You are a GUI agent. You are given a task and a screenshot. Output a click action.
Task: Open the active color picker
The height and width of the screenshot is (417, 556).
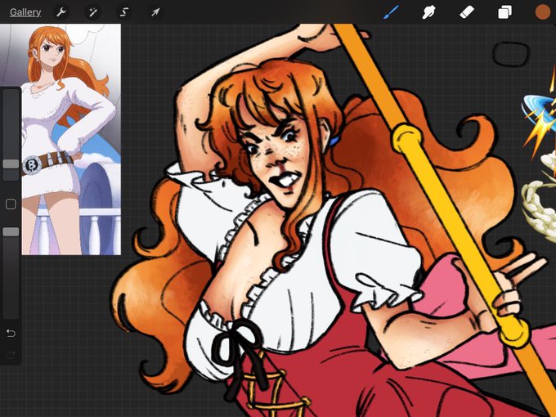pos(542,12)
